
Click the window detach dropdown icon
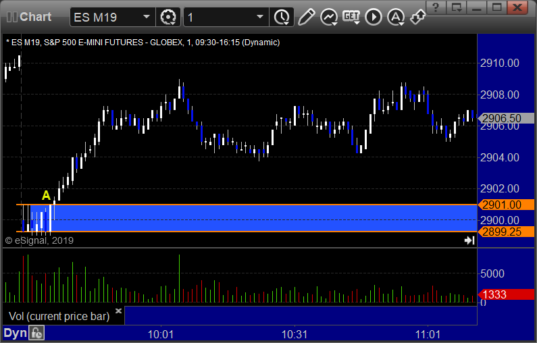(457, 7)
